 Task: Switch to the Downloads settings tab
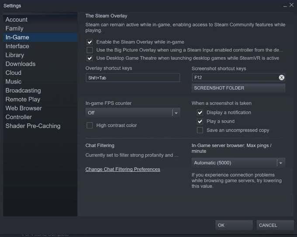(x=21, y=64)
